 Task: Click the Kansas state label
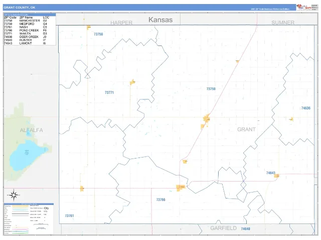(160, 20)
